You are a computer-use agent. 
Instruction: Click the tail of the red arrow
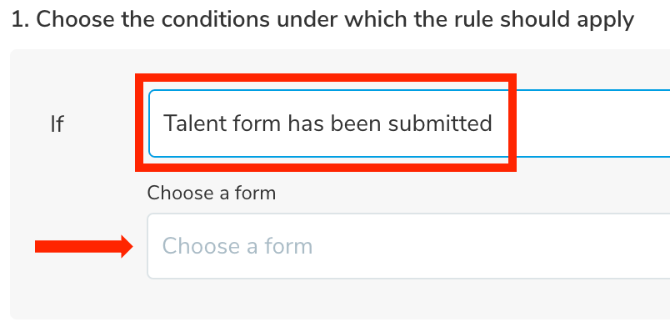pyautogui.click(x=42, y=247)
